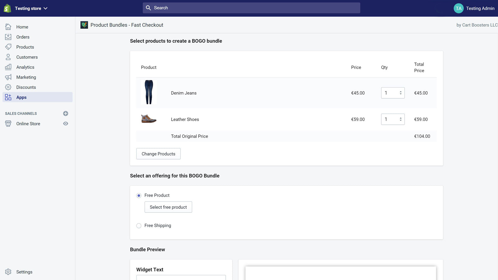498x280 pixels.
Task: Click the Shopify logo icon
Action: click(x=7, y=8)
